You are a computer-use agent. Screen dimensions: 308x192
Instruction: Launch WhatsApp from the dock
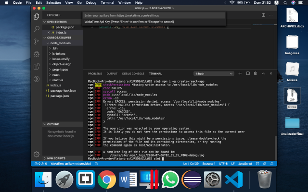[x=170, y=180]
